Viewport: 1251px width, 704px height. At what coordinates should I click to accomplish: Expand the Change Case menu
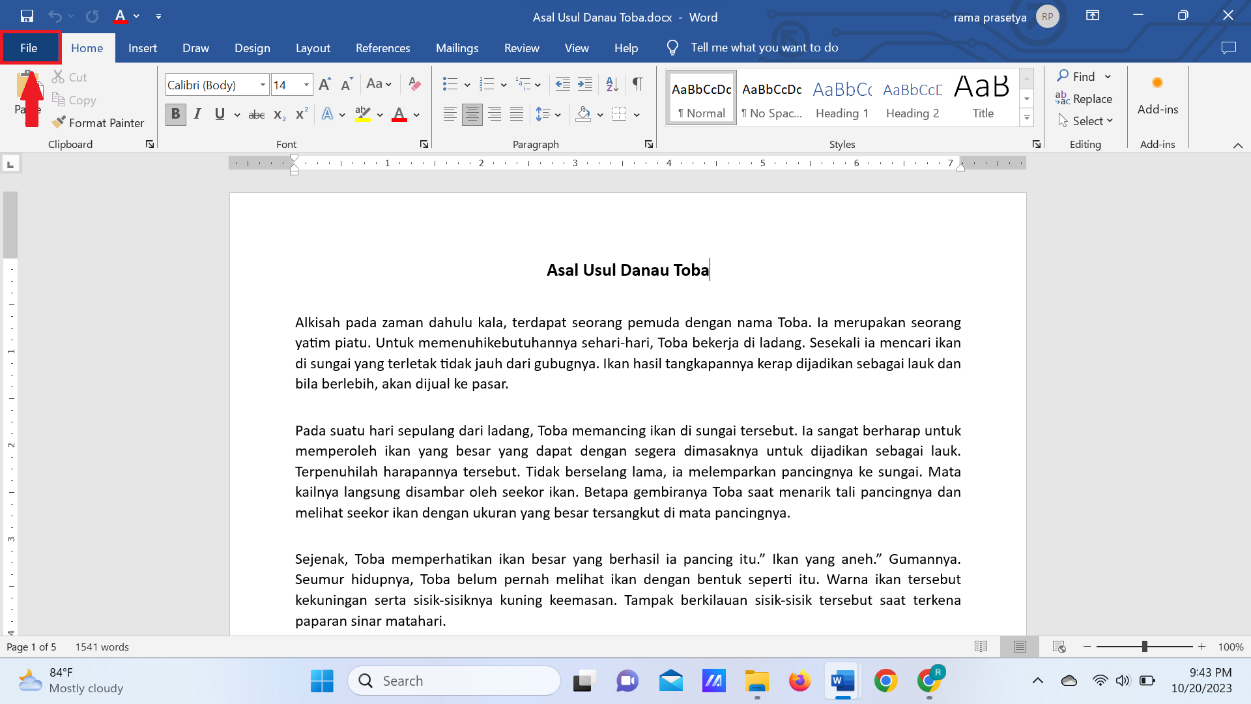point(379,84)
